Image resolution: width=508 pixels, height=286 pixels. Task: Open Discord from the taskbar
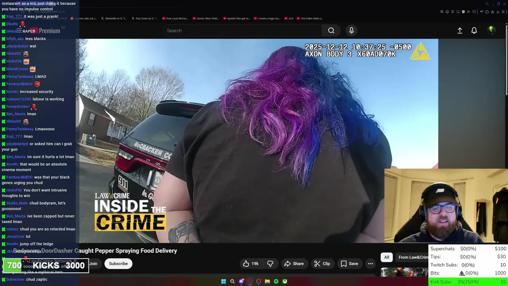241,282
